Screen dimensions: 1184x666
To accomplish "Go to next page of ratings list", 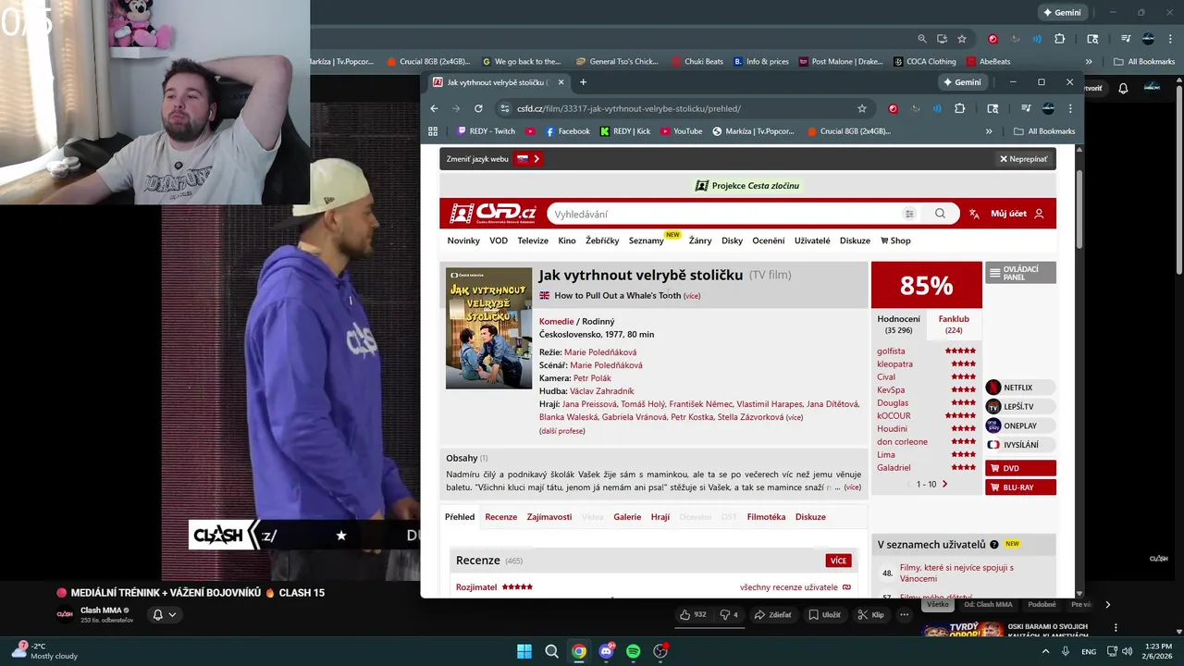I will (944, 485).
